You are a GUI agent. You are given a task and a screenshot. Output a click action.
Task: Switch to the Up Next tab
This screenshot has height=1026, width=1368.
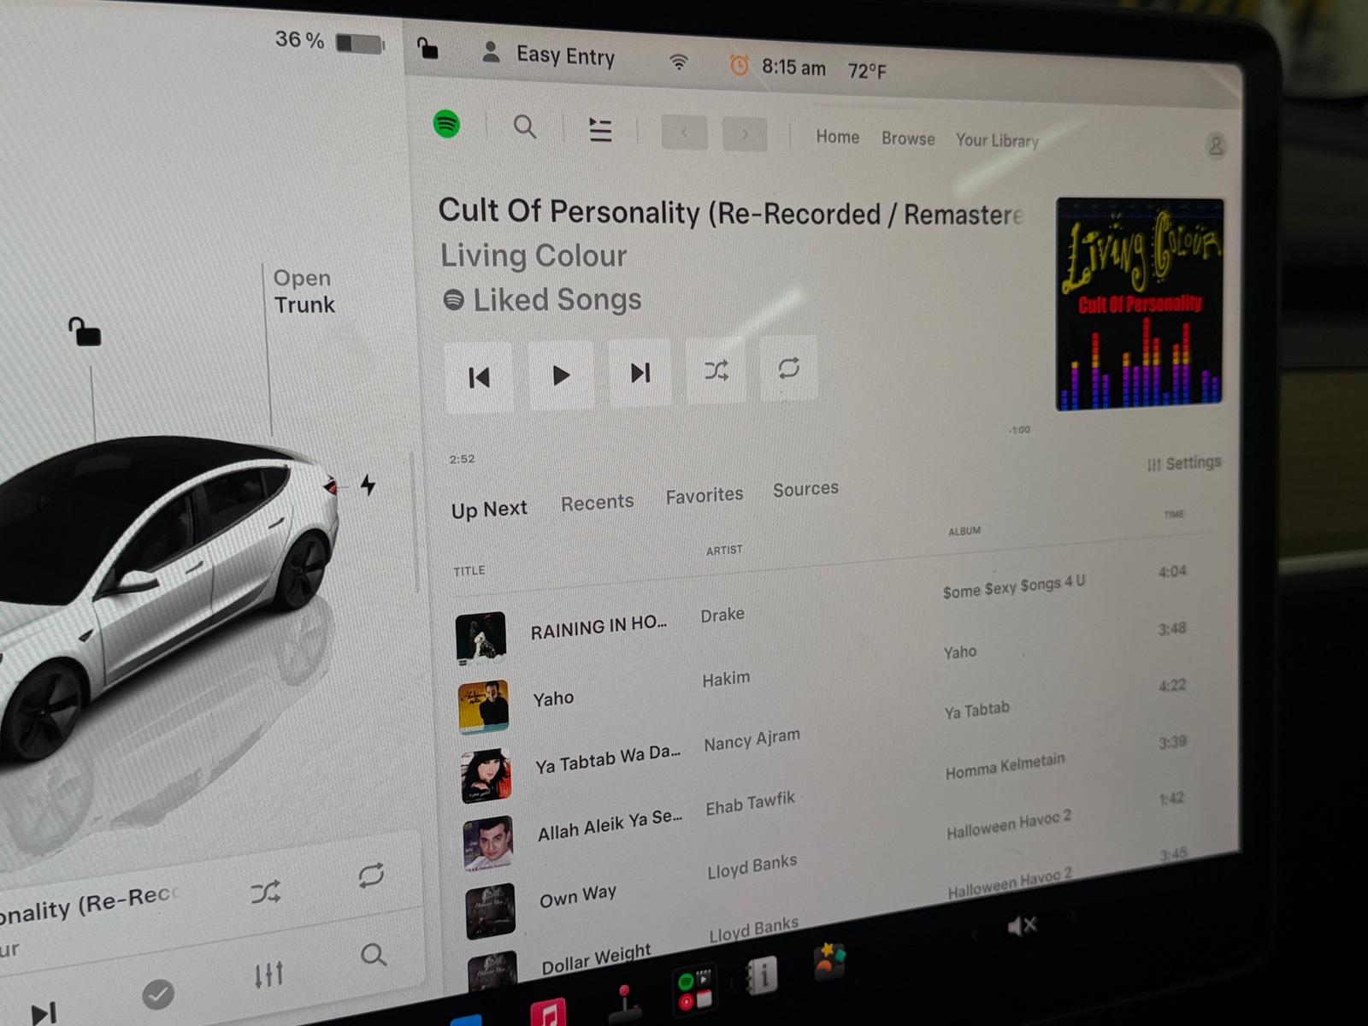489,510
